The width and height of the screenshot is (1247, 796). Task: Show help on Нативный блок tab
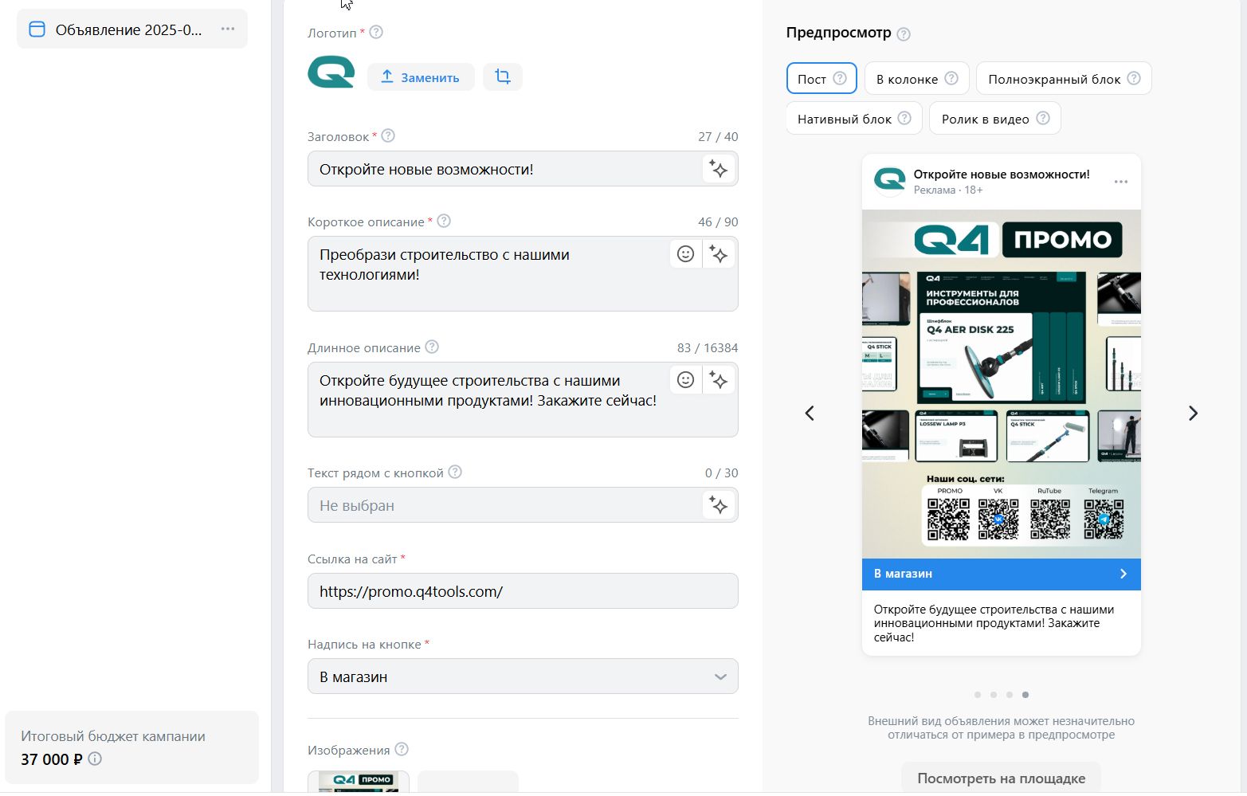904,118
